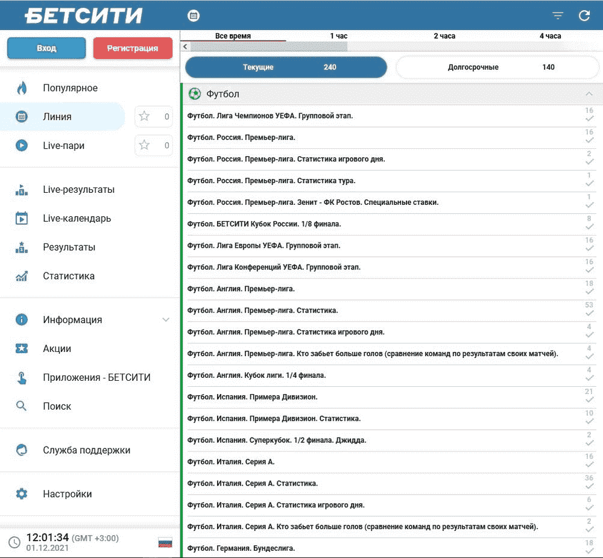603x558 pixels.
Task: Open Испания. Примера Дивизион. Статистика.
Action: 390,418
